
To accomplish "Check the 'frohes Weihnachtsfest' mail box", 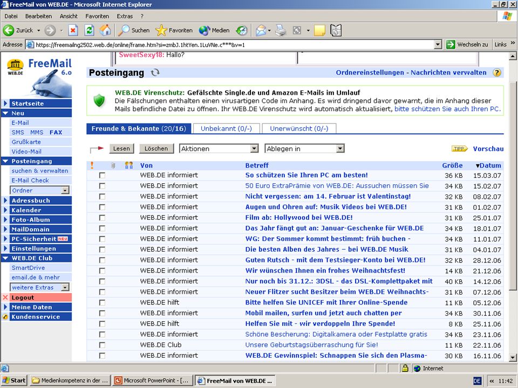I will click(102, 271).
